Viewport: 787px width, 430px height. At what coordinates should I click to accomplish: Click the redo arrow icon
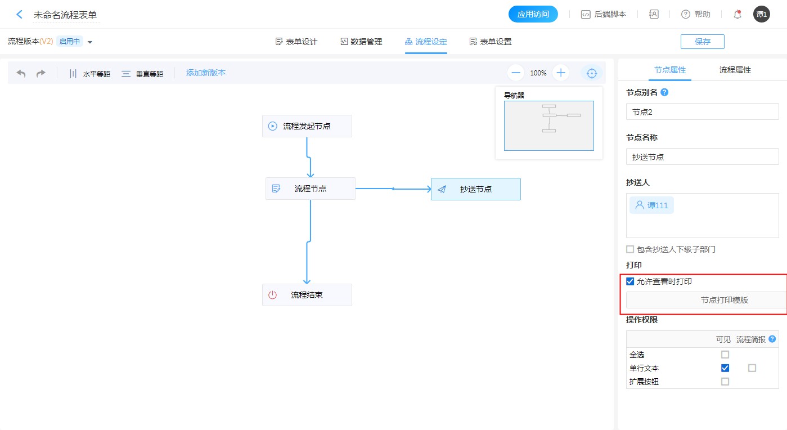[41, 73]
